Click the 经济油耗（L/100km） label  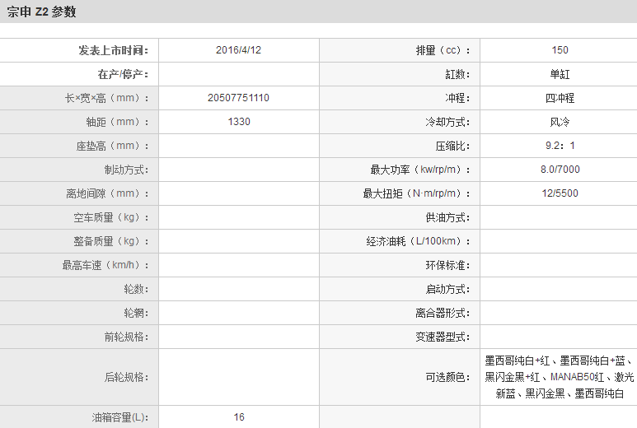(419, 241)
